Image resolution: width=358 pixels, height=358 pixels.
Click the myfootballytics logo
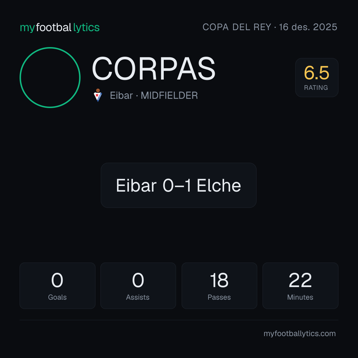[60, 28]
